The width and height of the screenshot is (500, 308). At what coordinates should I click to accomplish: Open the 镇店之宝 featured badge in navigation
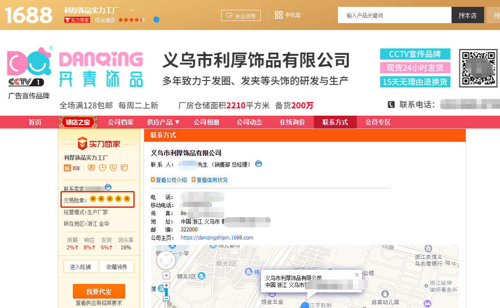pos(78,123)
